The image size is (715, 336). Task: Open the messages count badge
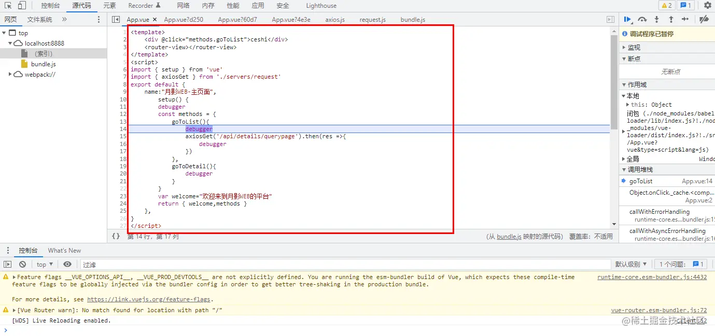686,6
